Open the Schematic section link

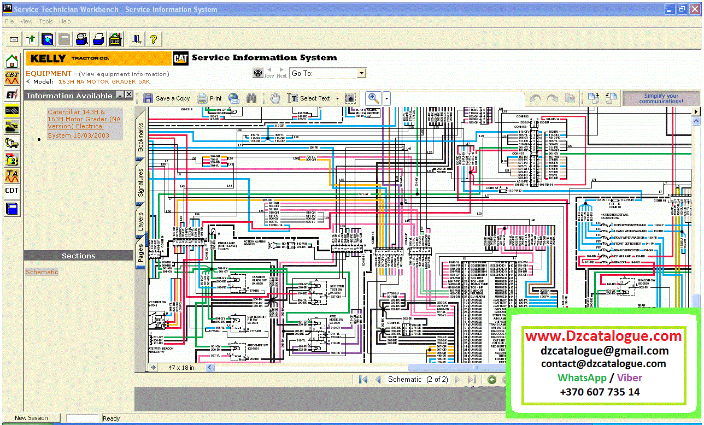tap(42, 272)
